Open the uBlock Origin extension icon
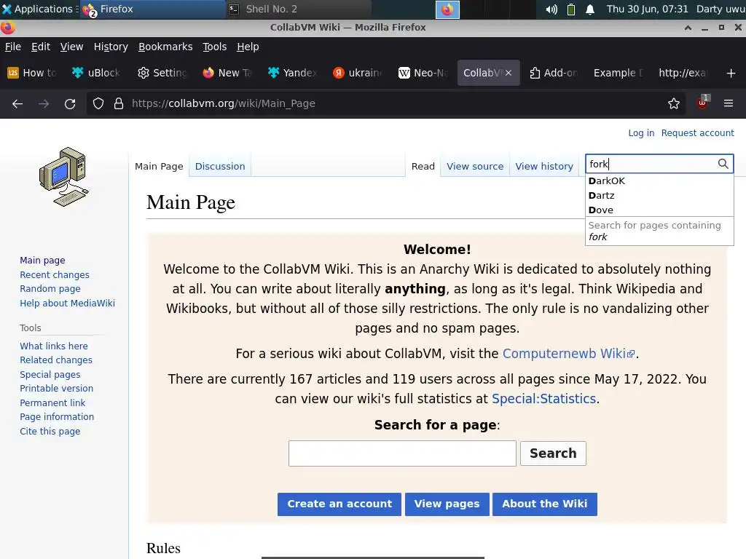The image size is (746, 559). point(702,103)
